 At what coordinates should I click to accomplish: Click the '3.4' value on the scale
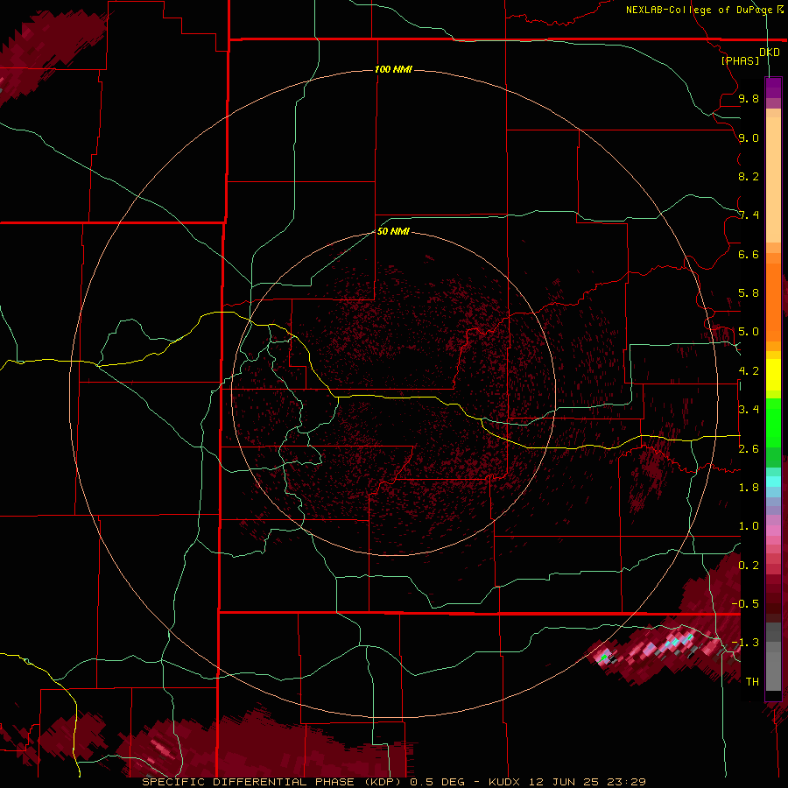point(749,410)
